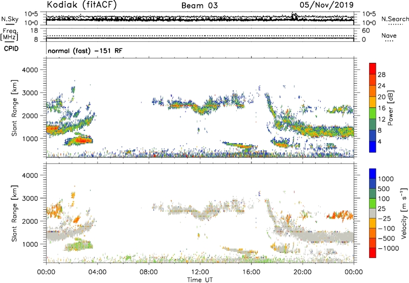Click the '12:00' time axis tick label

click(200, 272)
